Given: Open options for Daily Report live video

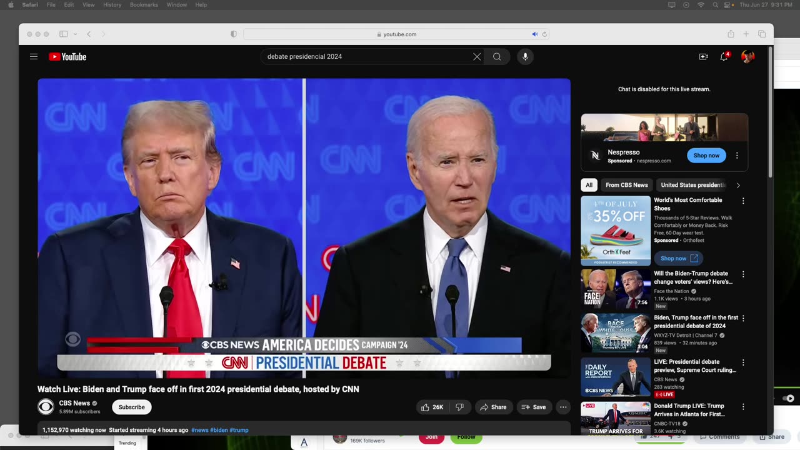Looking at the screenshot, I should pyautogui.click(x=743, y=362).
